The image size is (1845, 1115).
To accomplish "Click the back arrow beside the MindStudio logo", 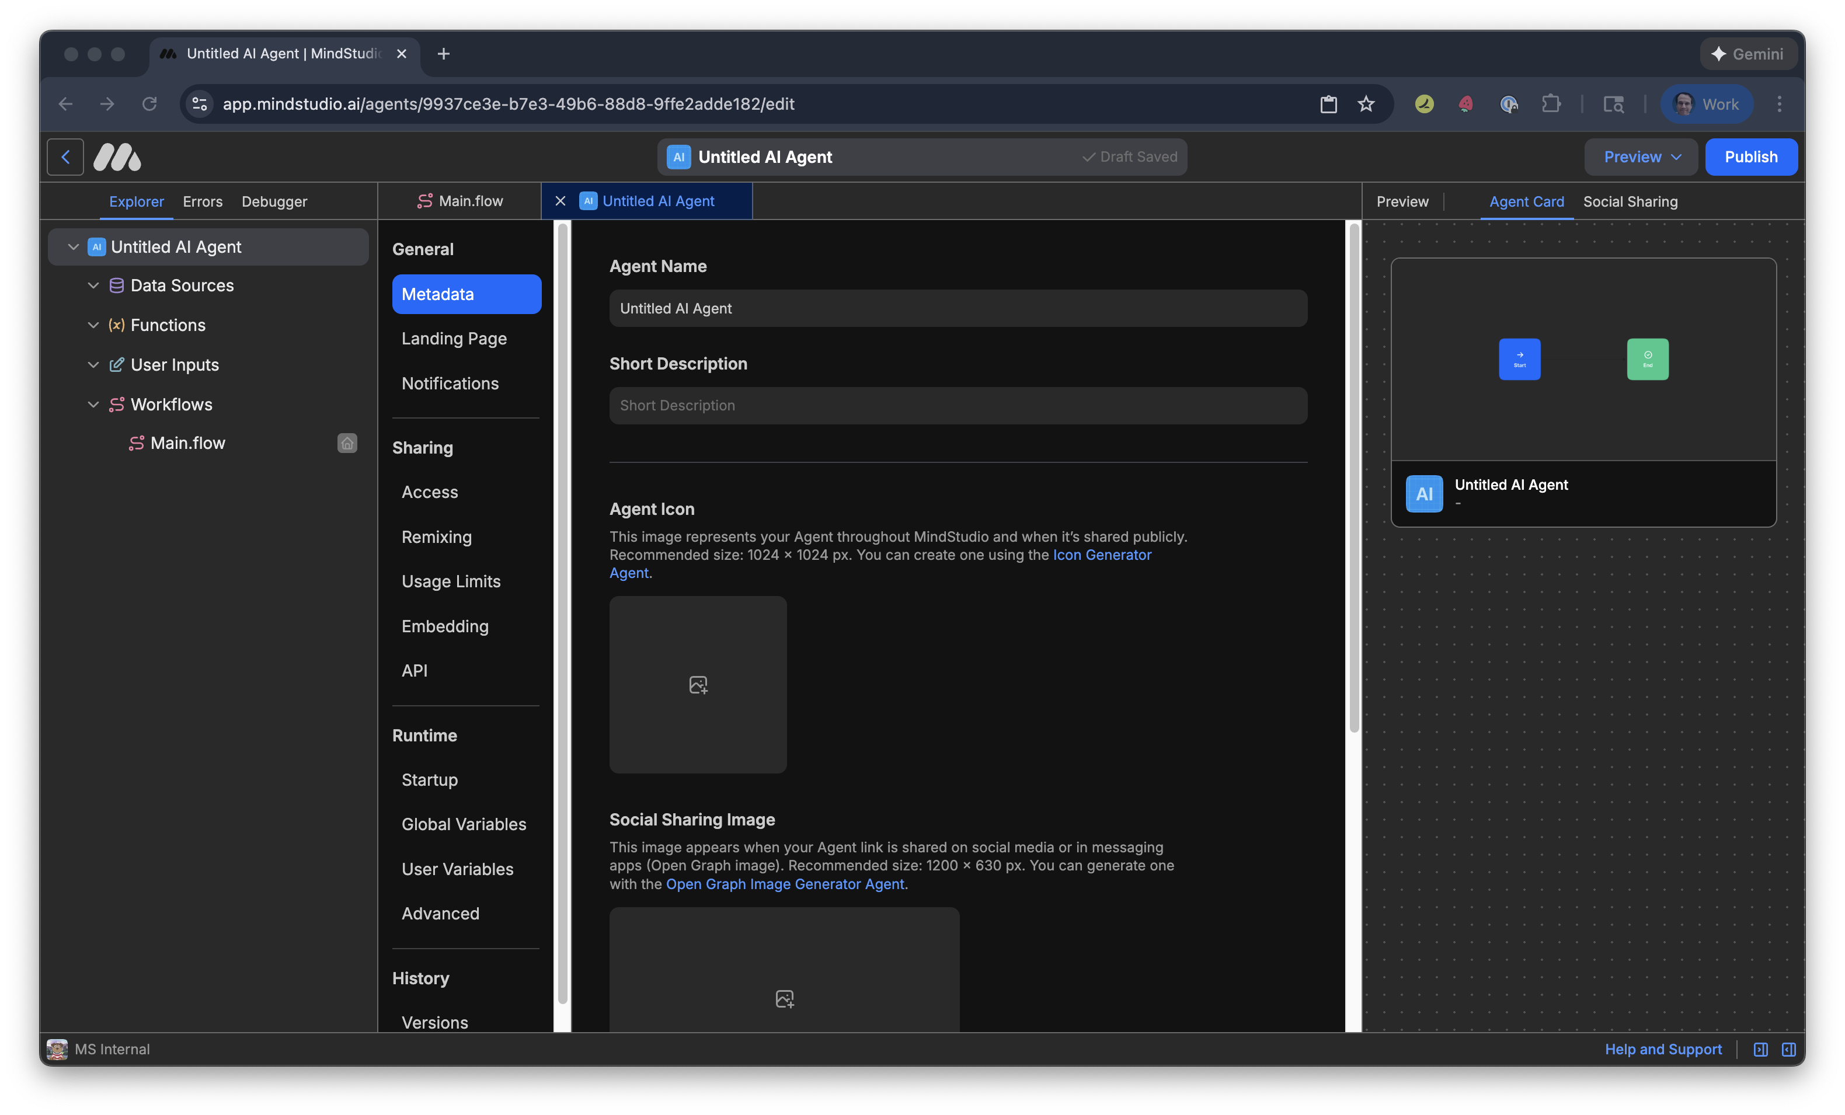I will pyautogui.click(x=65, y=156).
